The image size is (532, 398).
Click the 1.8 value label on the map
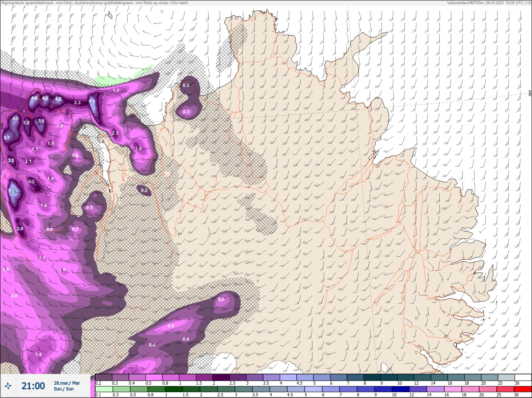pos(138,149)
